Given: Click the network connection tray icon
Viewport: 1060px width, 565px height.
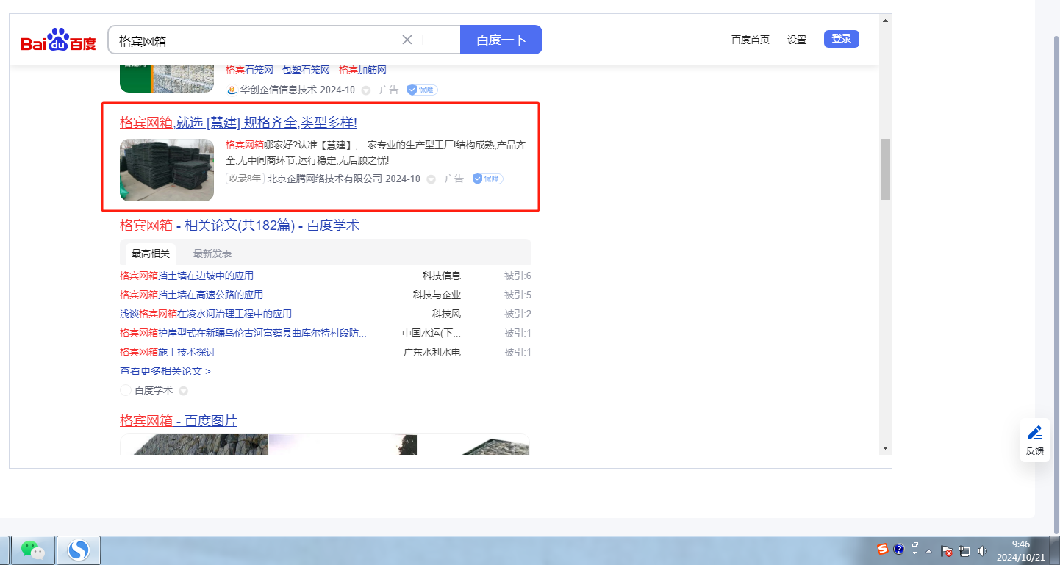Looking at the screenshot, I should [x=964, y=550].
